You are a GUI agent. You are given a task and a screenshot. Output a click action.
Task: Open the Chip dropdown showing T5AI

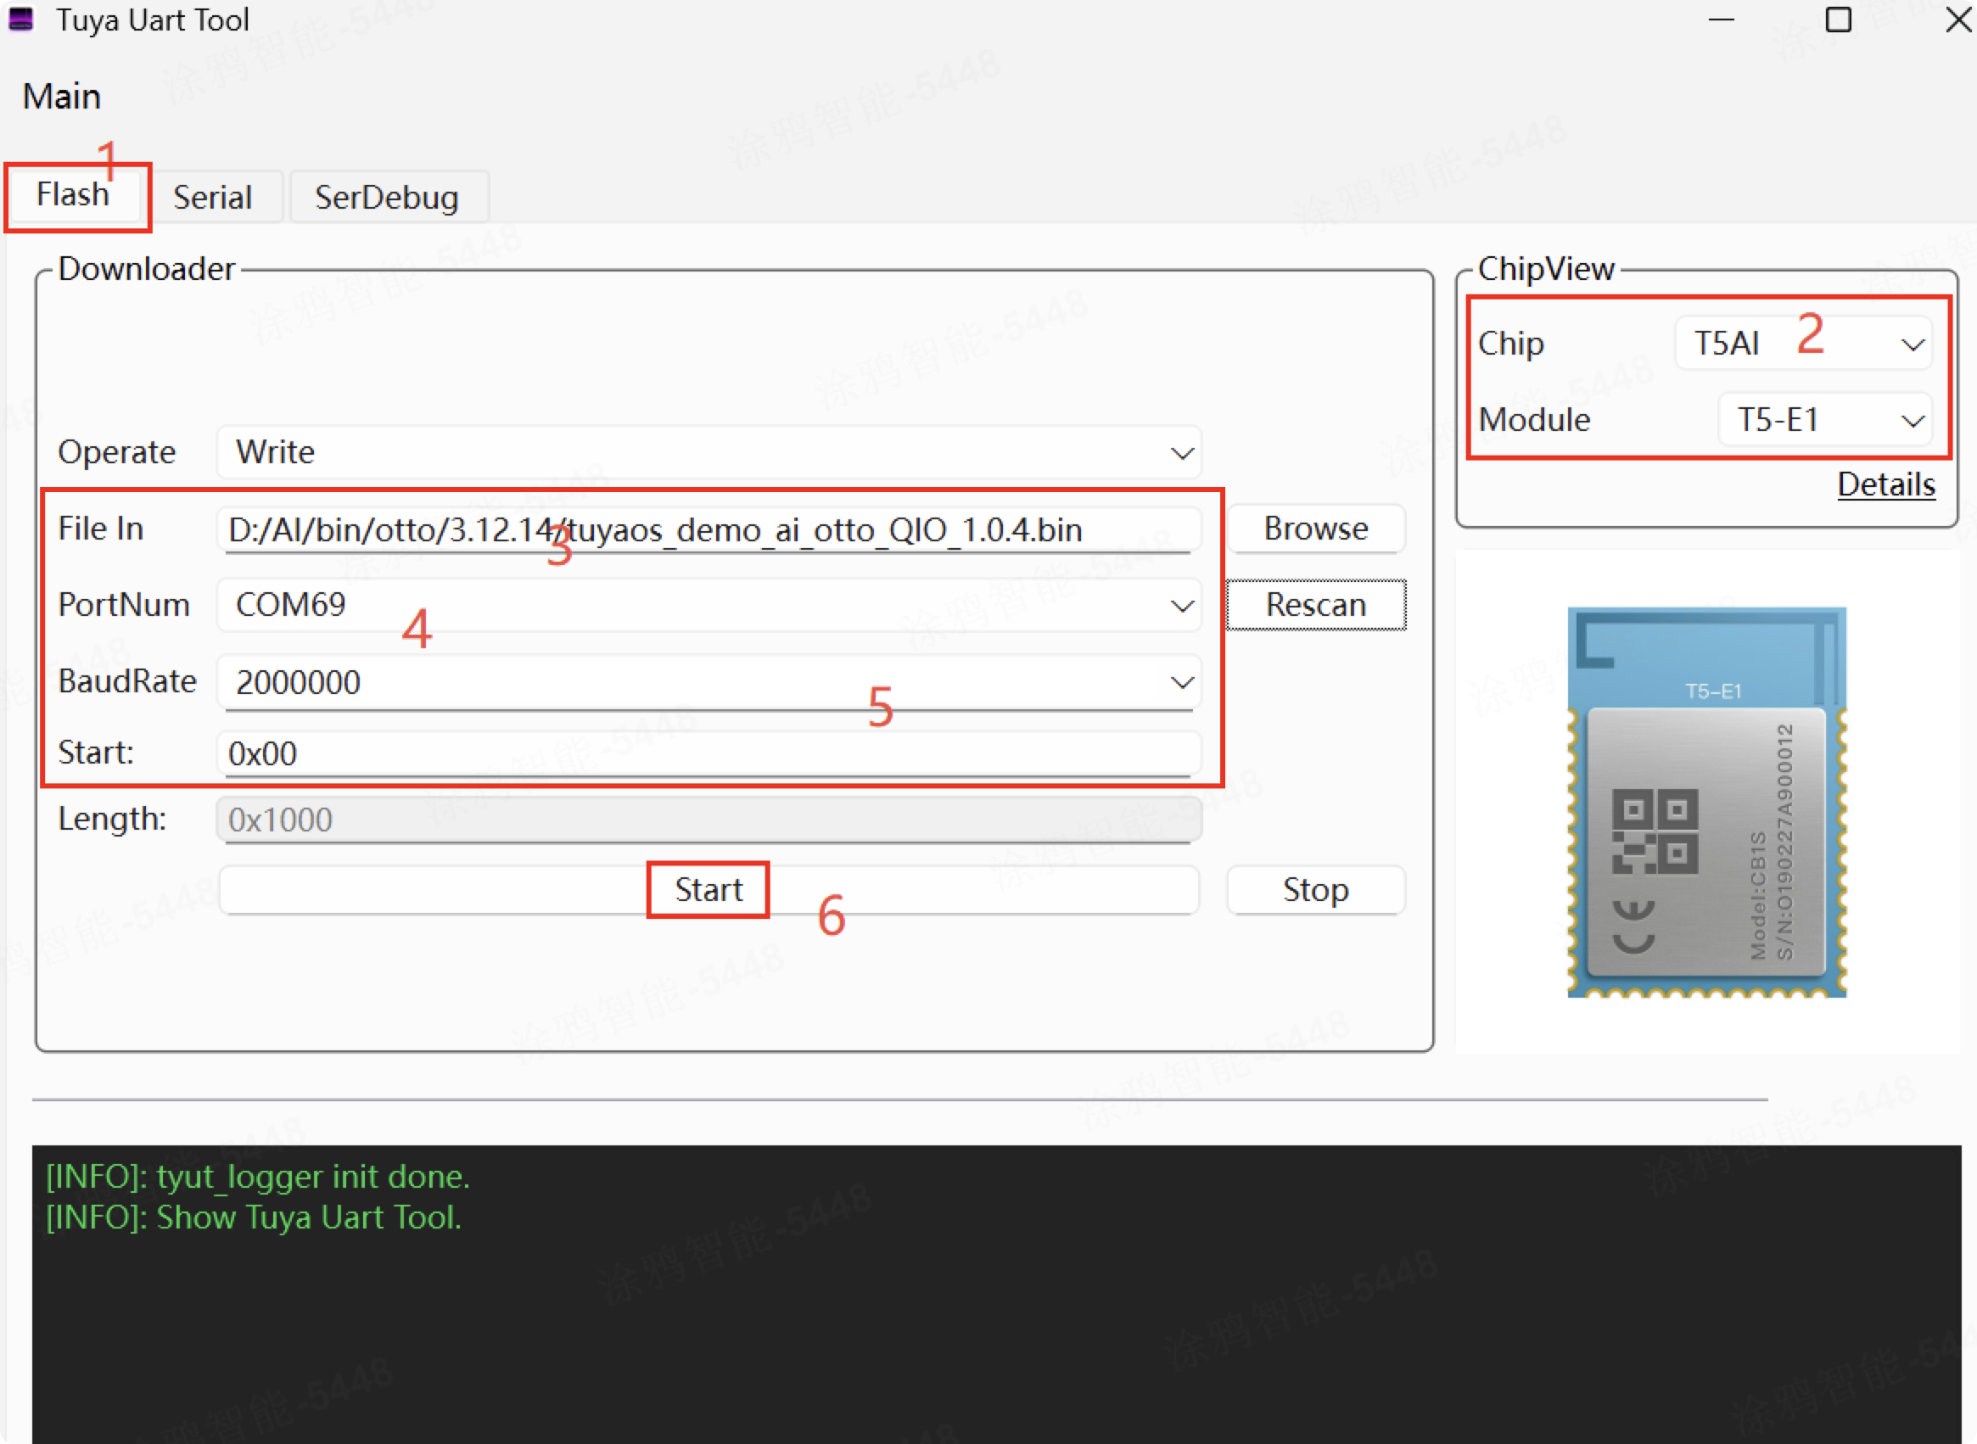(x=1802, y=343)
